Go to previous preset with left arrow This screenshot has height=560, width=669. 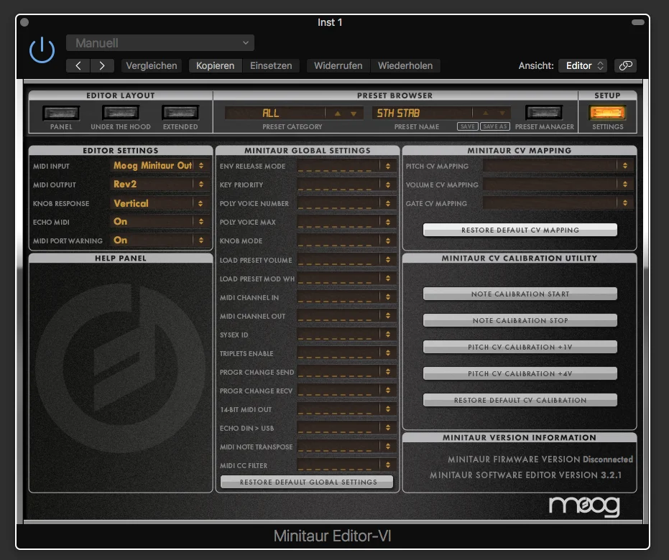click(78, 65)
